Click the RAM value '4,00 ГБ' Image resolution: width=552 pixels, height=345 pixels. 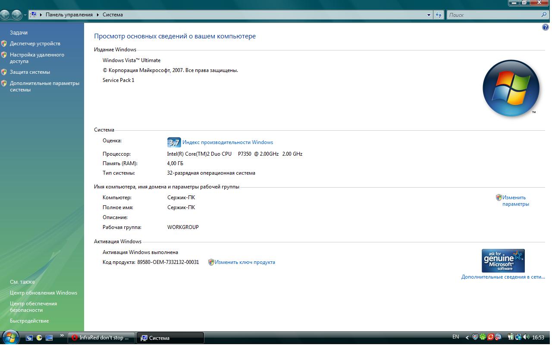175,163
